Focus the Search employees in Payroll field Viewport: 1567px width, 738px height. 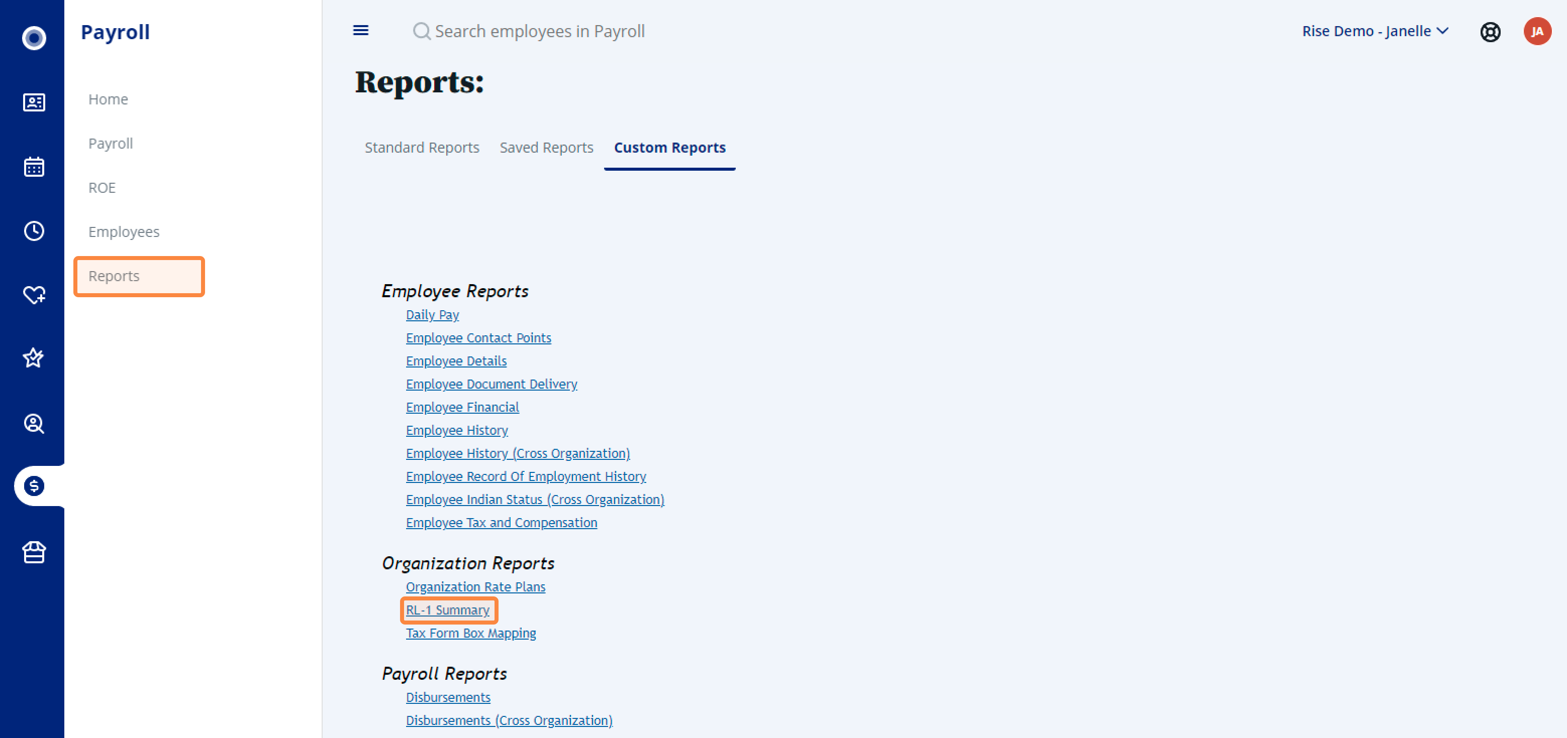540,31
